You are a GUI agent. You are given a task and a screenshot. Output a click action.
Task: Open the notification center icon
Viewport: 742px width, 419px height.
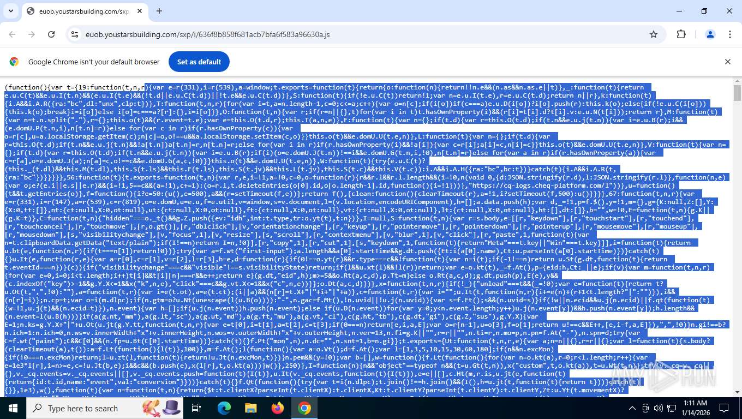tap(724, 408)
